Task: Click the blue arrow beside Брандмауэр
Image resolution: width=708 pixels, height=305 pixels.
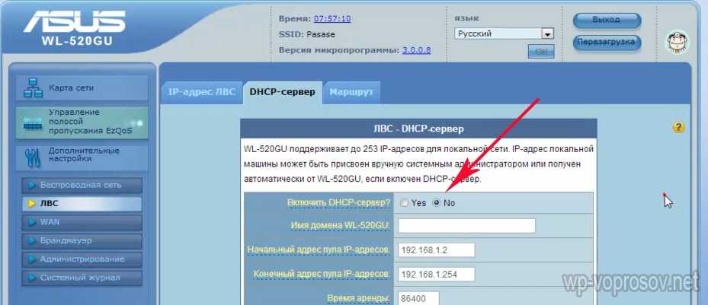Action: [31, 240]
